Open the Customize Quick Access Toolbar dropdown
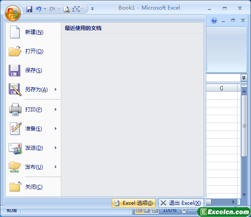Viewport: 251px width, 217px height. click(x=92, y=9)
